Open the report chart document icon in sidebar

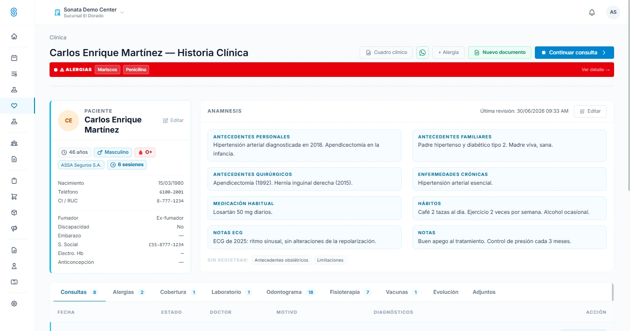[x=14, y=250]
